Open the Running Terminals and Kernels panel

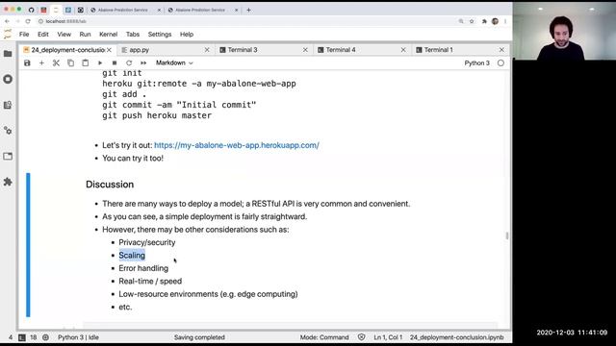tap(8, 79)
